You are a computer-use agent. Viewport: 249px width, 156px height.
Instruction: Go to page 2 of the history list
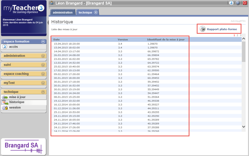click(237, 35)
